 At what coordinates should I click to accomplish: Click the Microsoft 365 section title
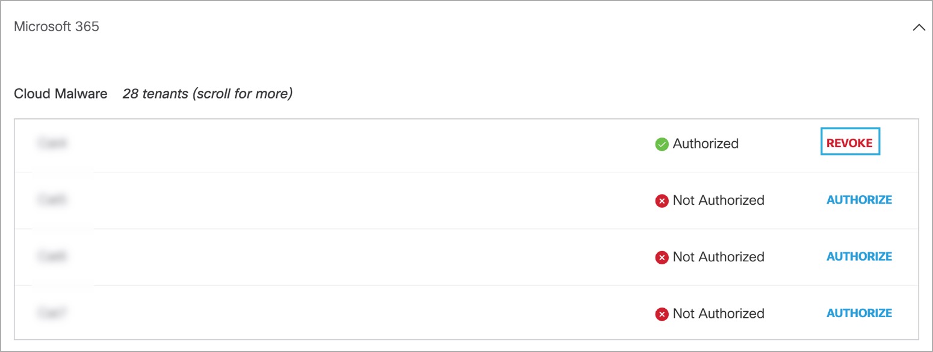57,26
